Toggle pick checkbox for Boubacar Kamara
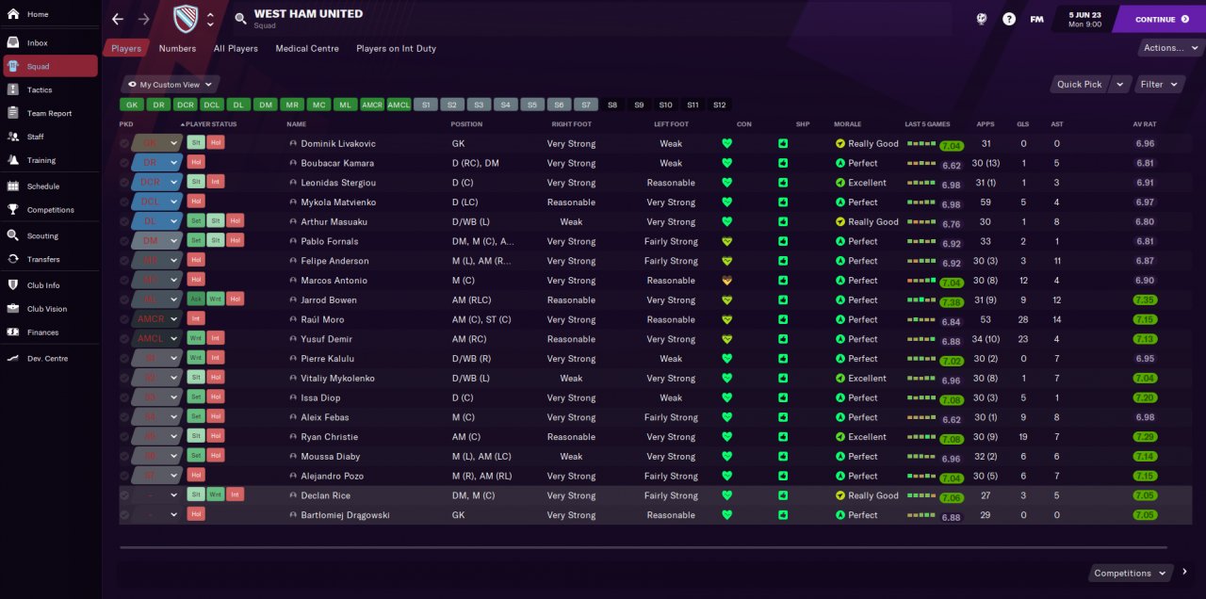 (124, 163)
